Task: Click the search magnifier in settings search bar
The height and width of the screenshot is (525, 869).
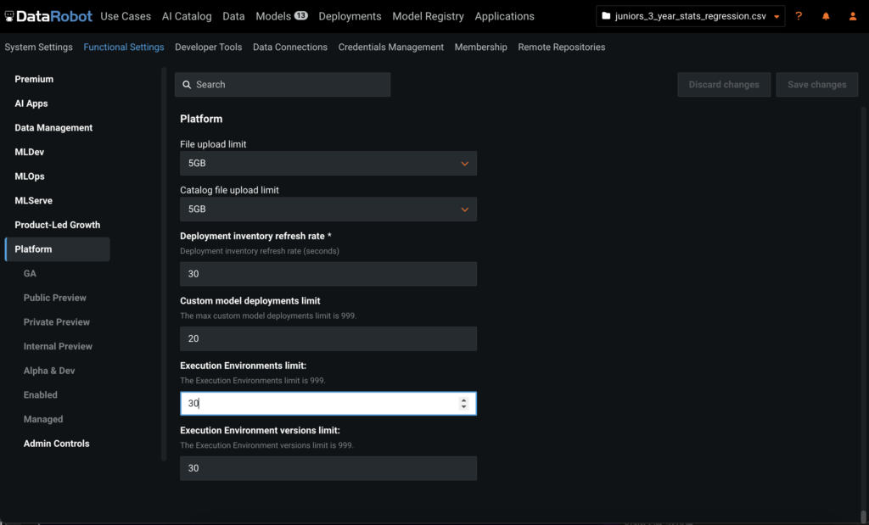Action: (x=188, y=84)
